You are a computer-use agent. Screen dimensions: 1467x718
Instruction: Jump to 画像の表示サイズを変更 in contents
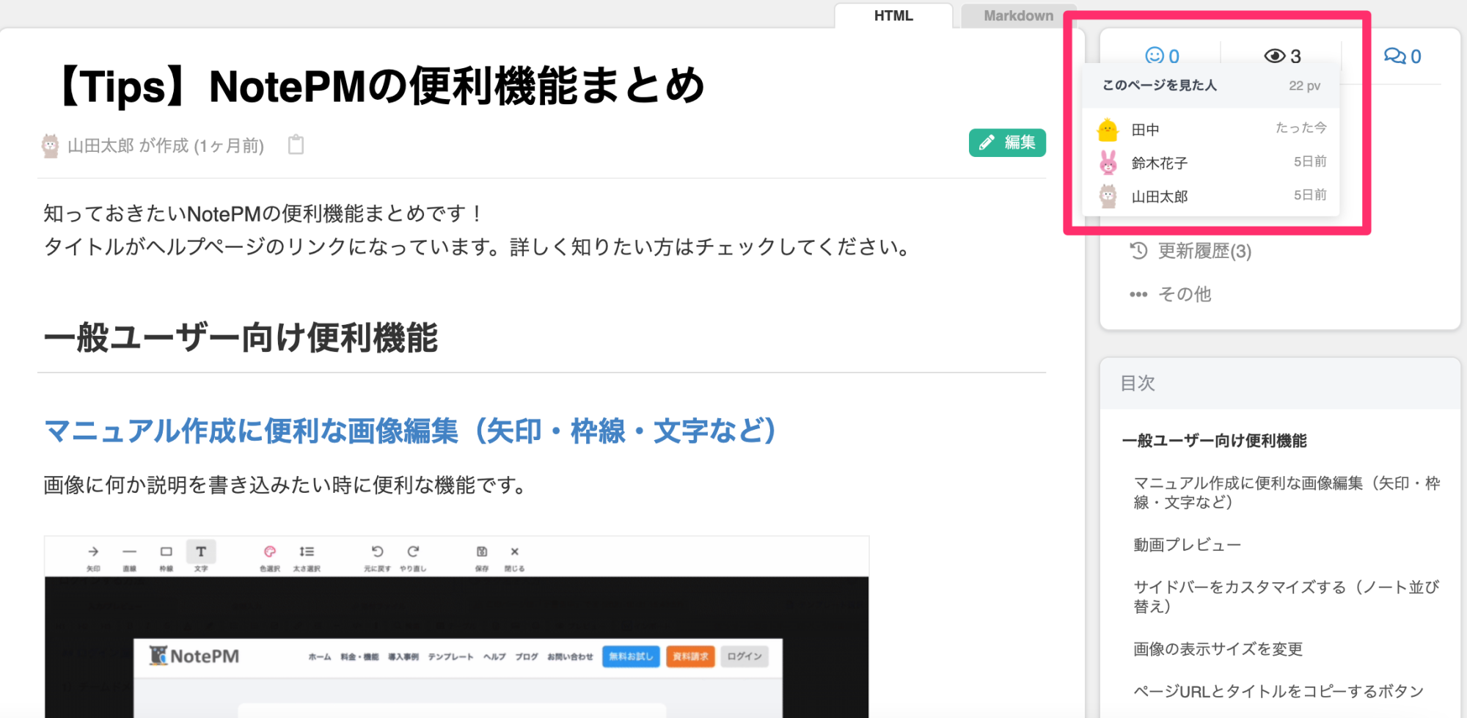pos(1218,649)
